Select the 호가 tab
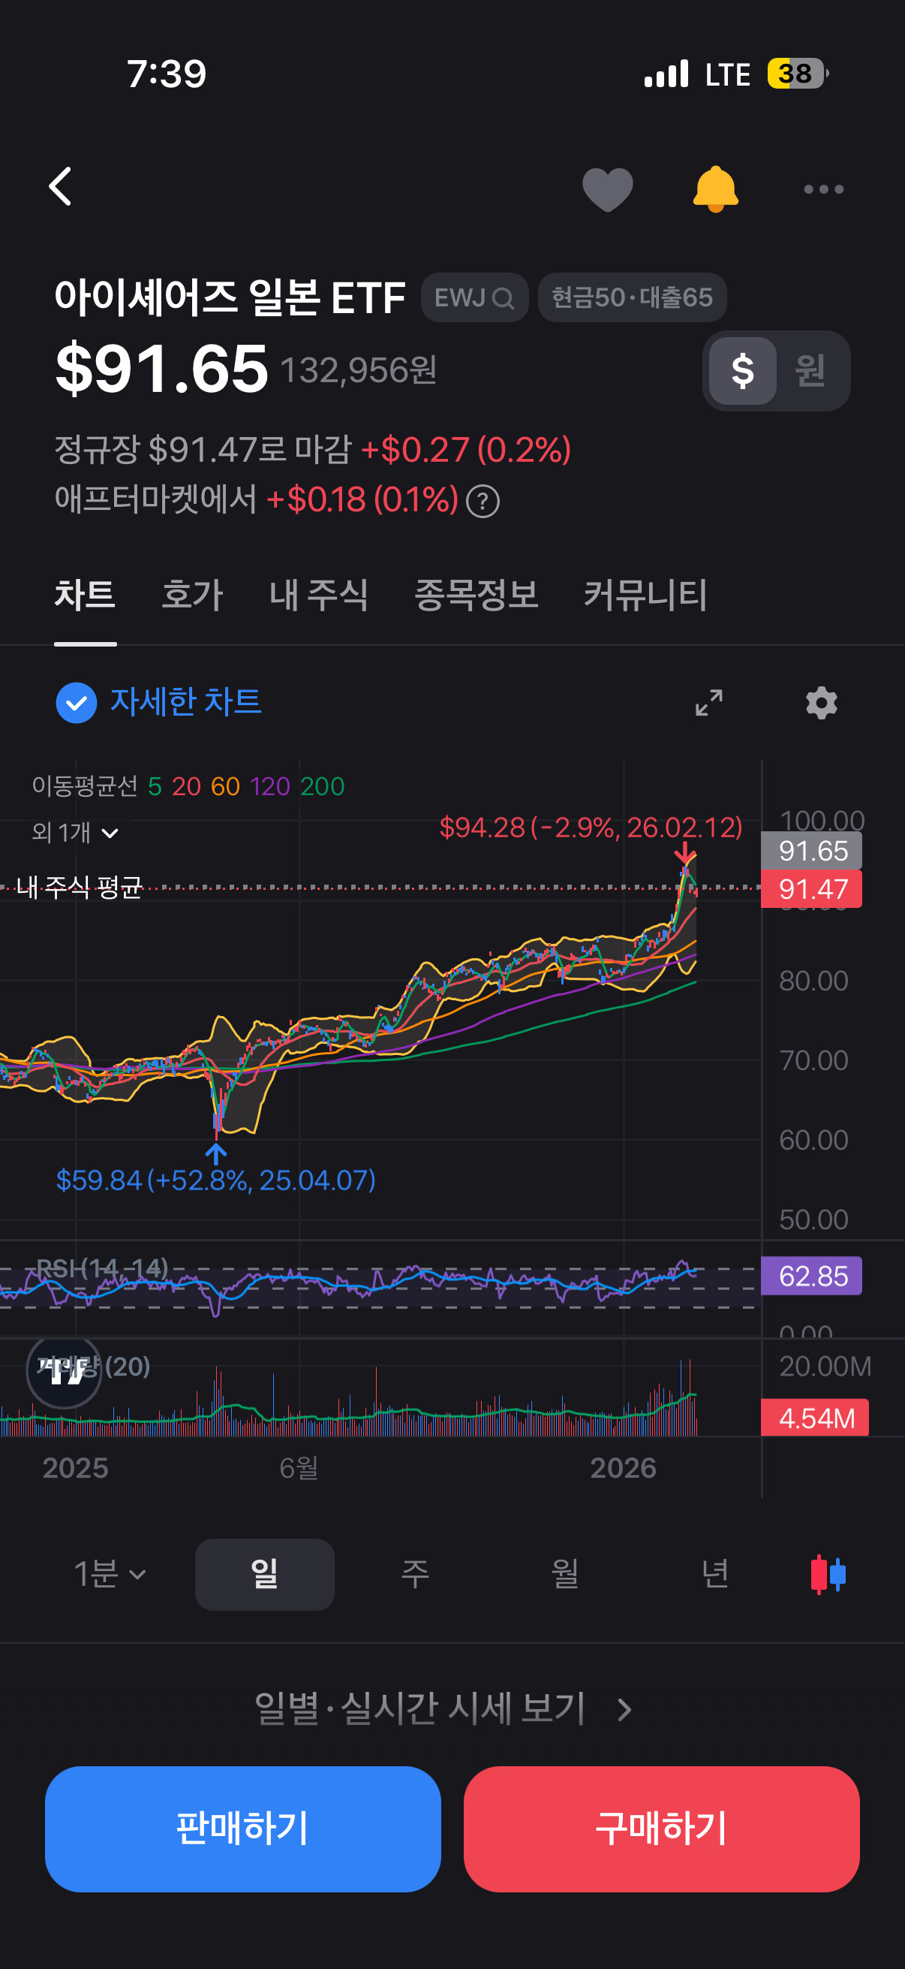The image size is (905, 1969). tap(192, 595)
